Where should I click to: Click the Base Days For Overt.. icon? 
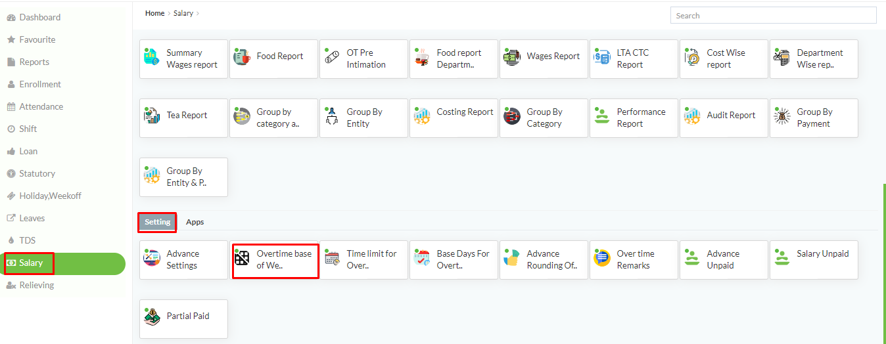tap(422, 259)
